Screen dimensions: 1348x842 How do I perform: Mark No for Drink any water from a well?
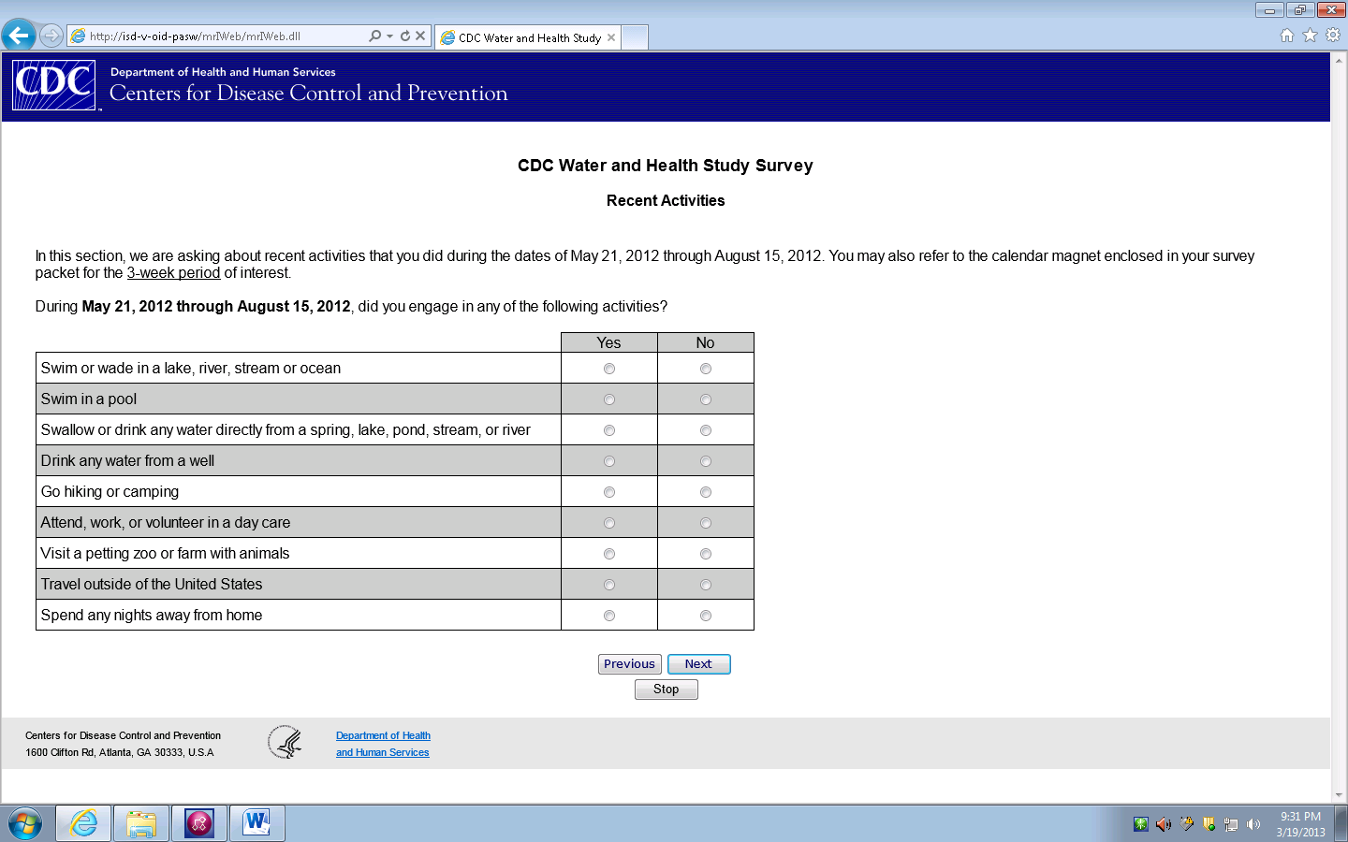(706, 461)
